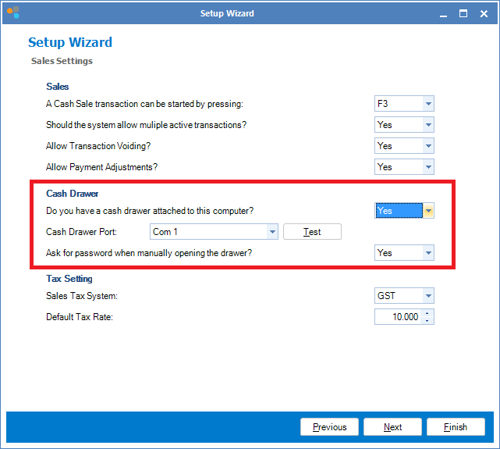The image size is (500, 449).
Task: Decrease the Default Tax Rate with down arrow
Action: click(428, 321)
